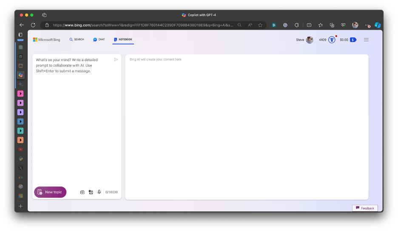Open the camera screenshot option

pyautogui.click(x=82, y=192)
